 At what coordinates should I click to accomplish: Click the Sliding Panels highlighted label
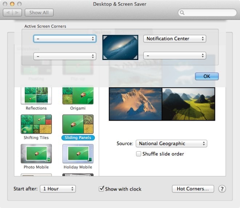78,137
